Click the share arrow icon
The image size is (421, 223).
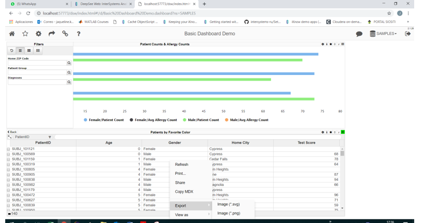[52, 34]
